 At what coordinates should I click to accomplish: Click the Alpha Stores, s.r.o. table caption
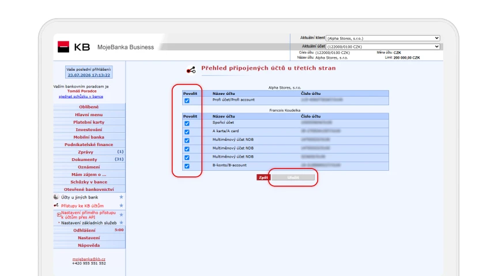(285, 87)
